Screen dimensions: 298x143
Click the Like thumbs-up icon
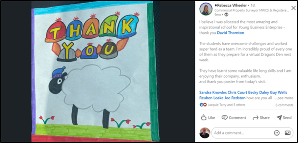click(204, 117)
